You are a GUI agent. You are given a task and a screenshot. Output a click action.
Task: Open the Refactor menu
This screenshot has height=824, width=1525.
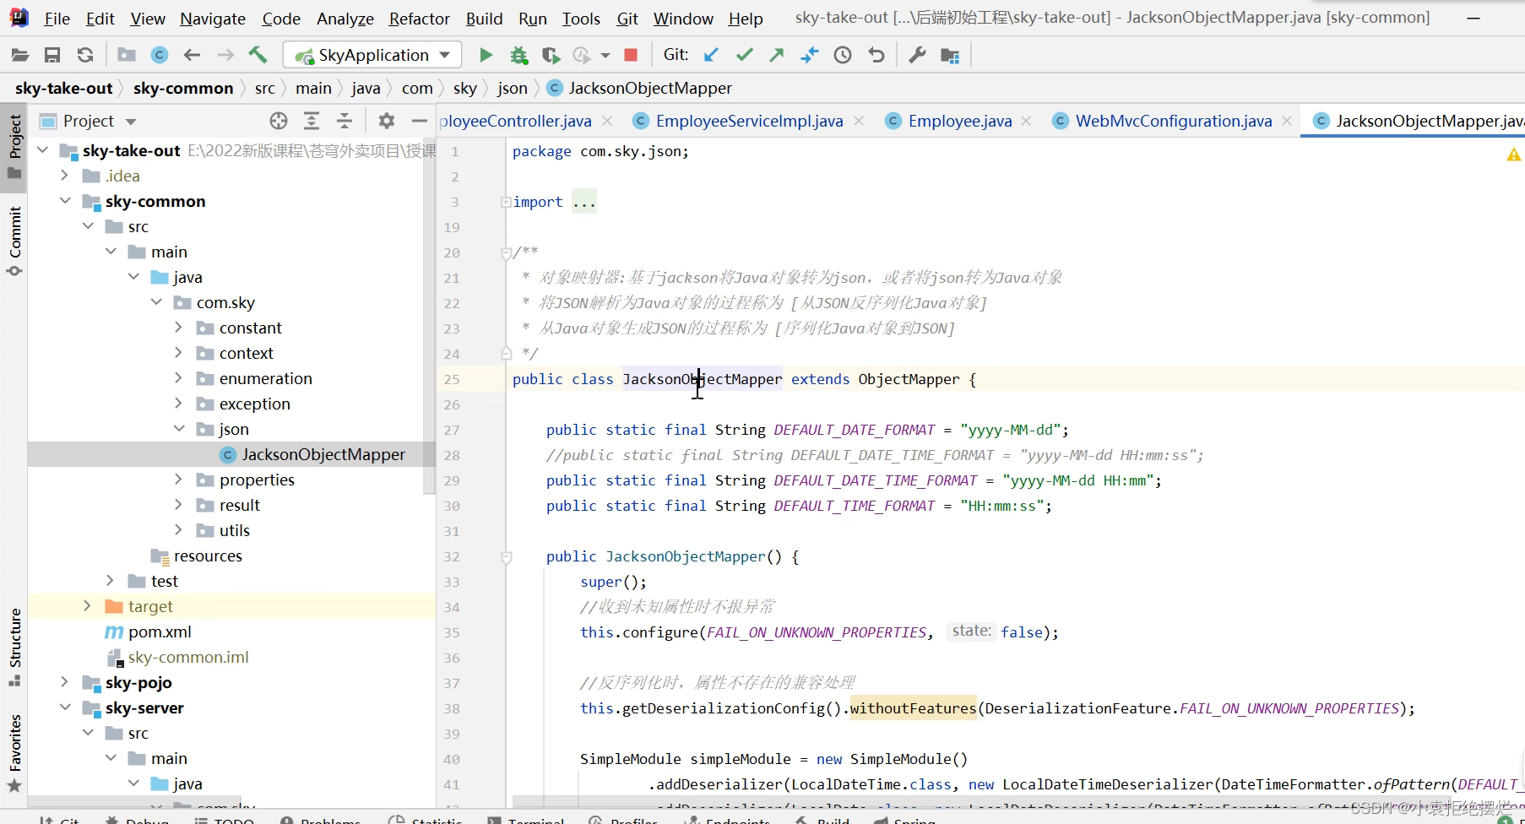click(x=420, y=19)
